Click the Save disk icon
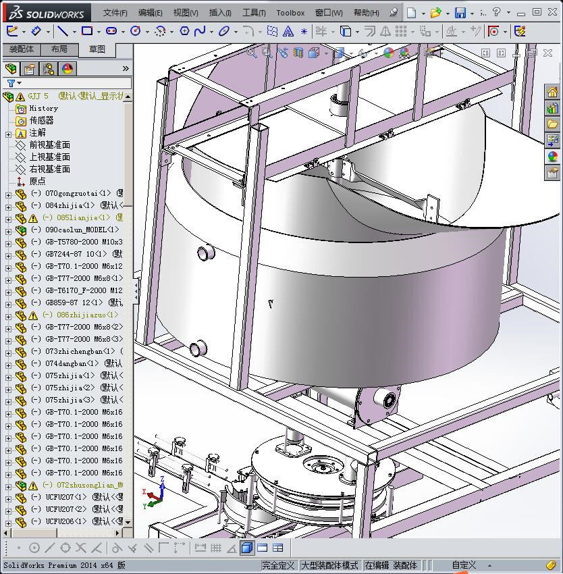This screenshot has height=574, width=563. [x=460, y=13]
